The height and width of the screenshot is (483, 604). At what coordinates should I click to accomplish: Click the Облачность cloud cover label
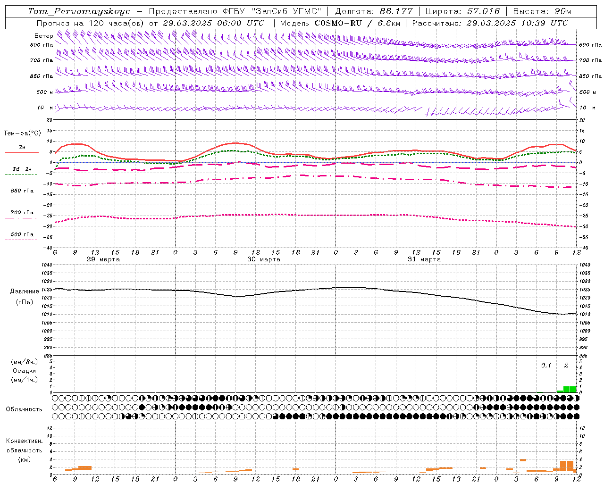click(x=24, y=409)
